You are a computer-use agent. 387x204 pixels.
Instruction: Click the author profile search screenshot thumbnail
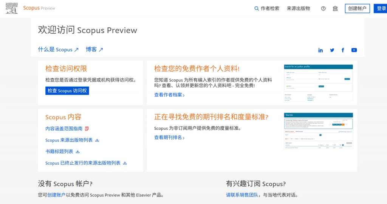318,83
